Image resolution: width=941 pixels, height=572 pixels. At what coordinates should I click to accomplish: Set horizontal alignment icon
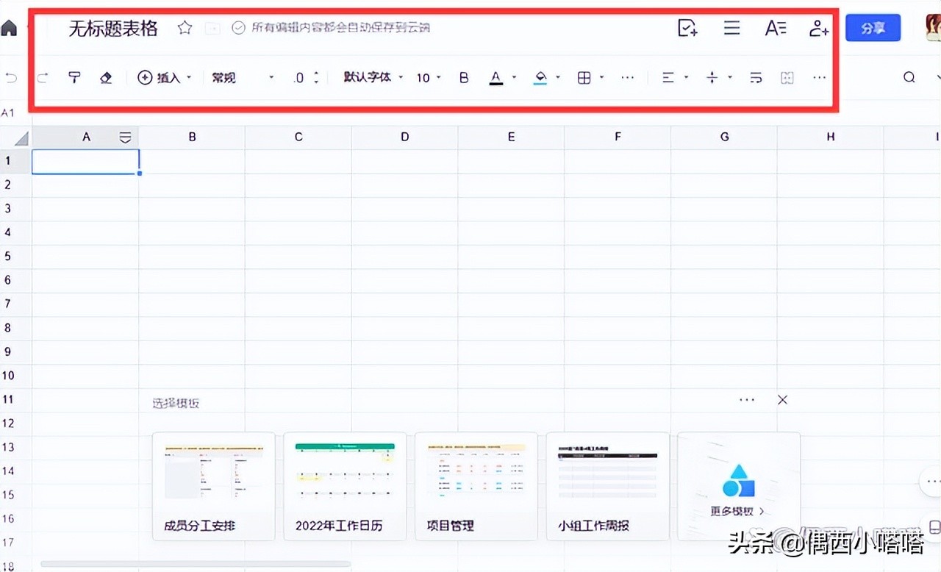click(668, 77)
